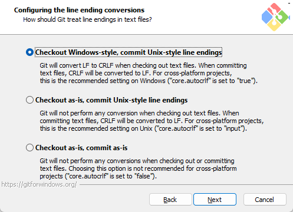This screenshot has height=212, width=293.
Task: Open the https://gitforwindows.org/ link
Action: tap(39, 184)
